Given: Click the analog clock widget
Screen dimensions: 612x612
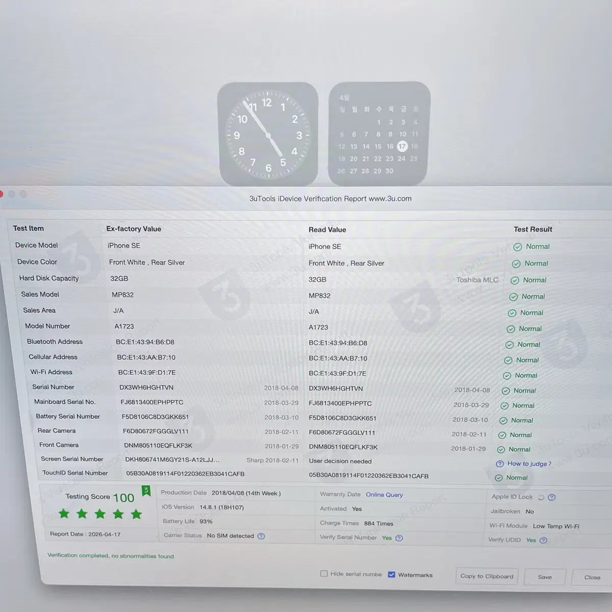Looking at the screenshot, I should 268,134.
